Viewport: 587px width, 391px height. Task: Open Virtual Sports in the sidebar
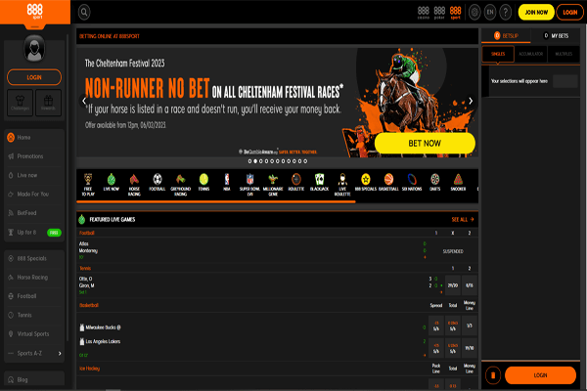tap(34, 333)
